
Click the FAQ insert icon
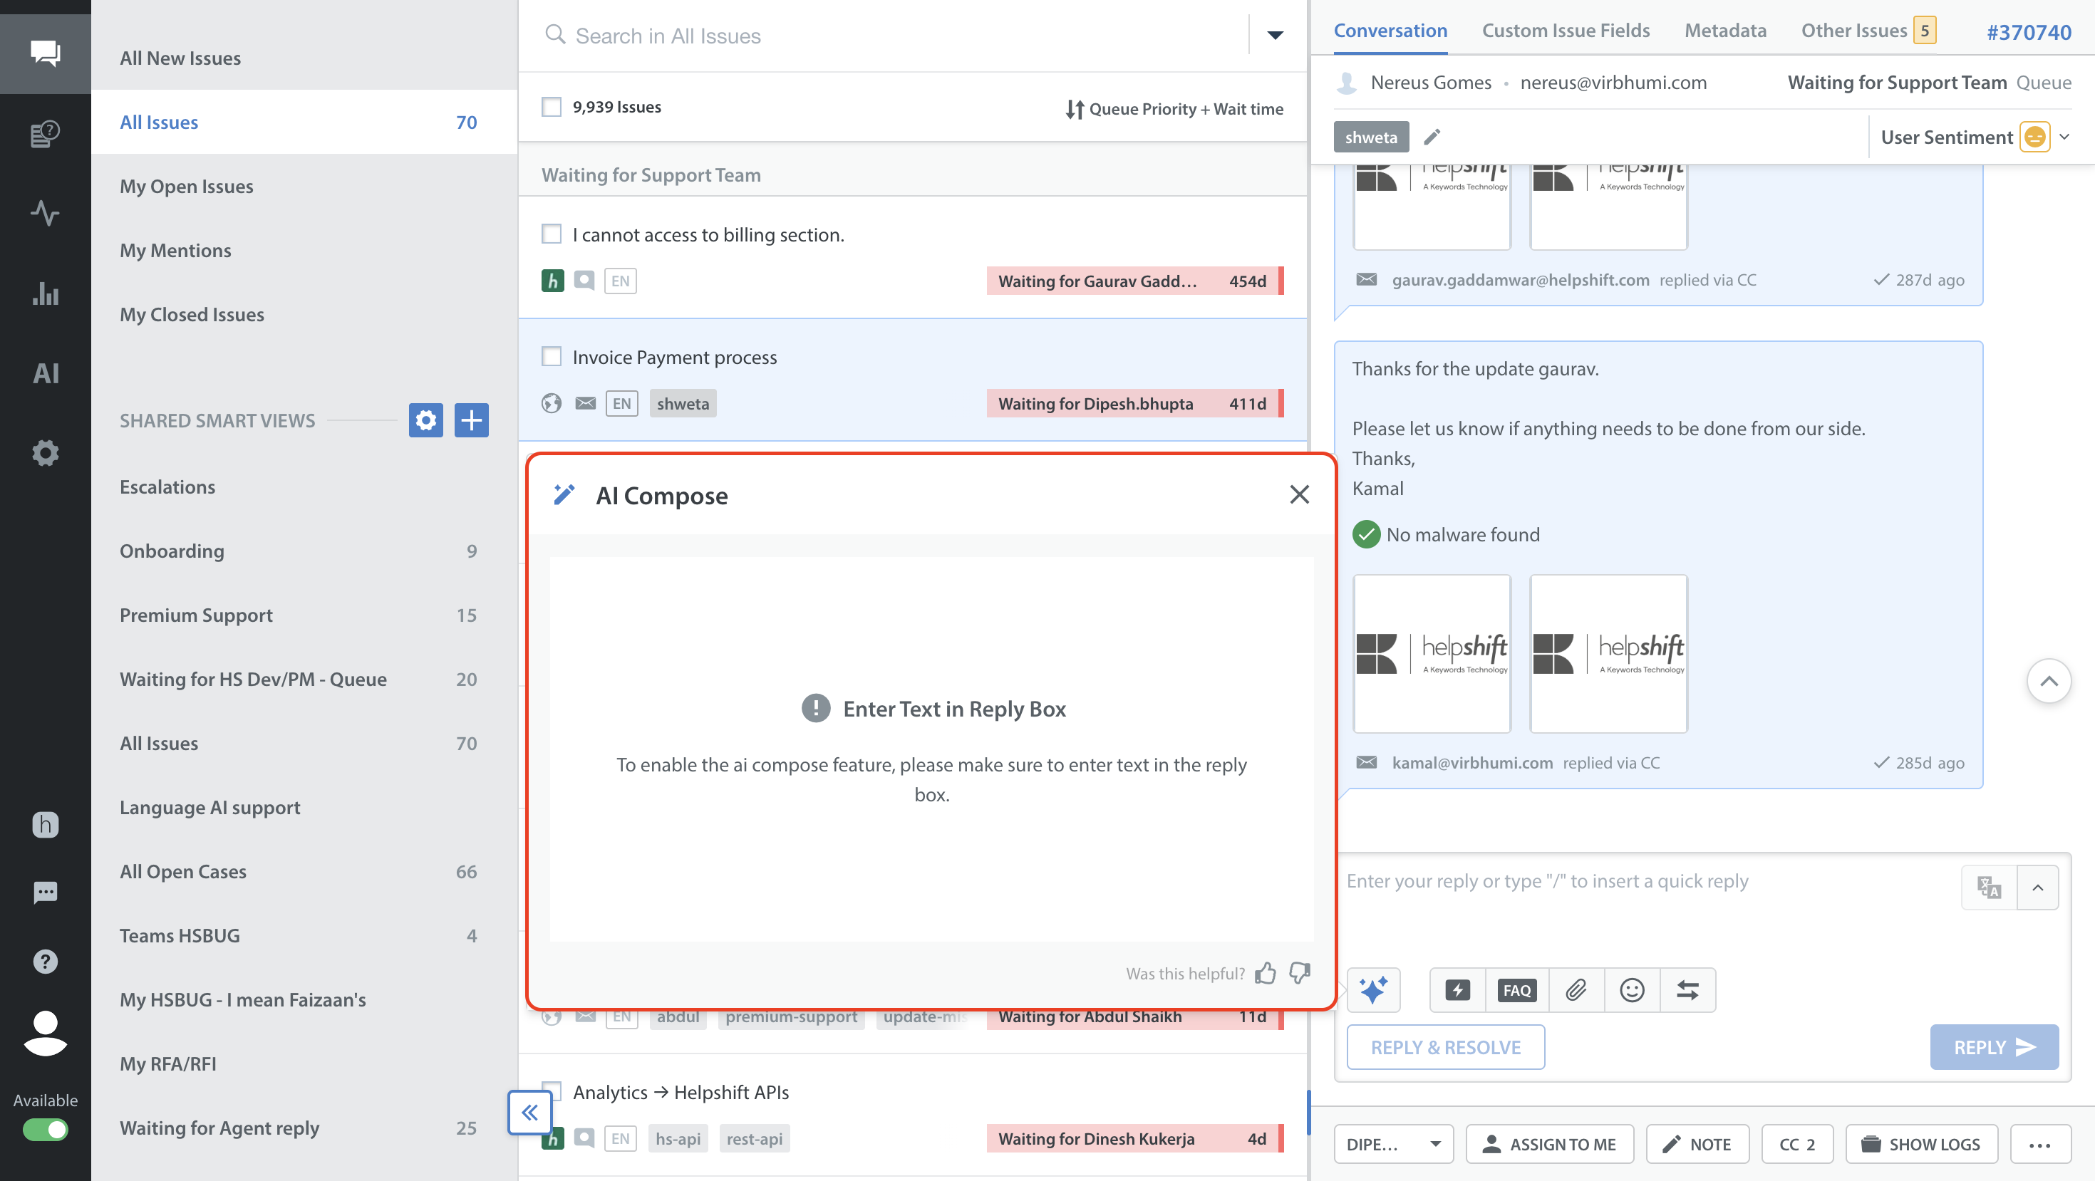[1516, 989]
